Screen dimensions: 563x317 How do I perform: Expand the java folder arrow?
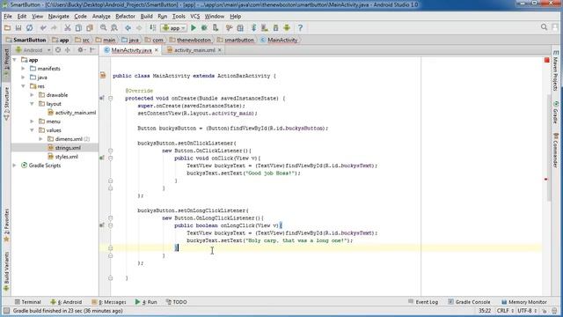24,77
